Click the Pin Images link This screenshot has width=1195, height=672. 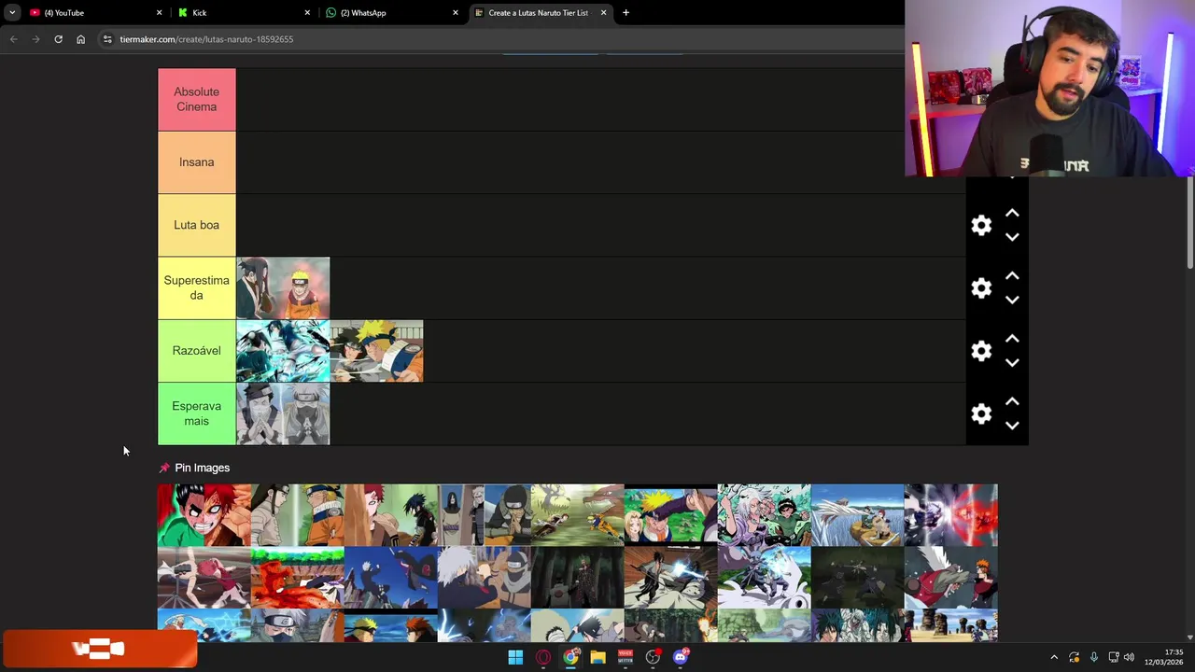tap(202, 468)
